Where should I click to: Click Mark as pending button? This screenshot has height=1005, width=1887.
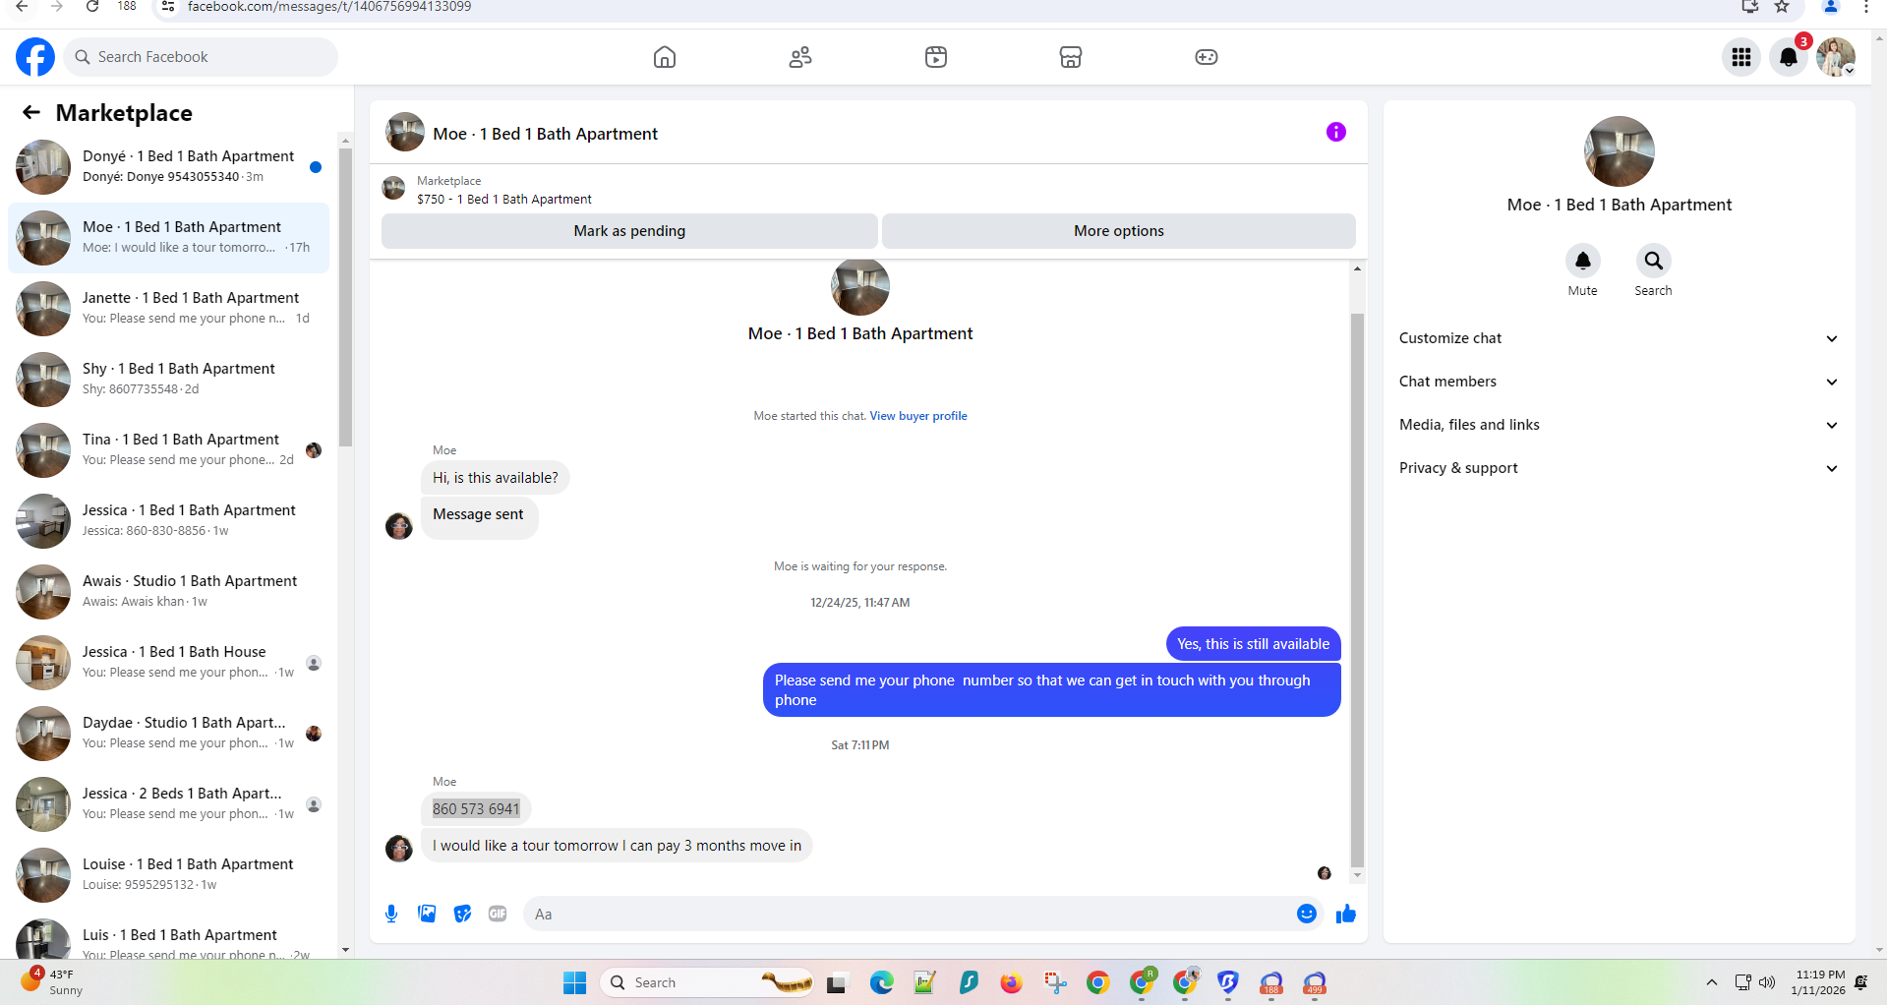point(629,231)
